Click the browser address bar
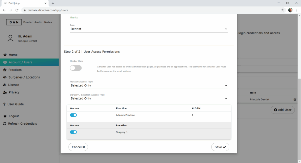Screen dimensions: 301x163 (x=147, y=10)
